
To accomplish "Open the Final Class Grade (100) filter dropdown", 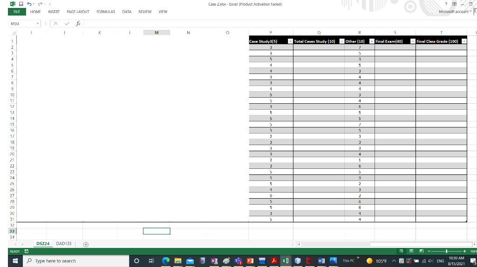I will coord(464,41).
